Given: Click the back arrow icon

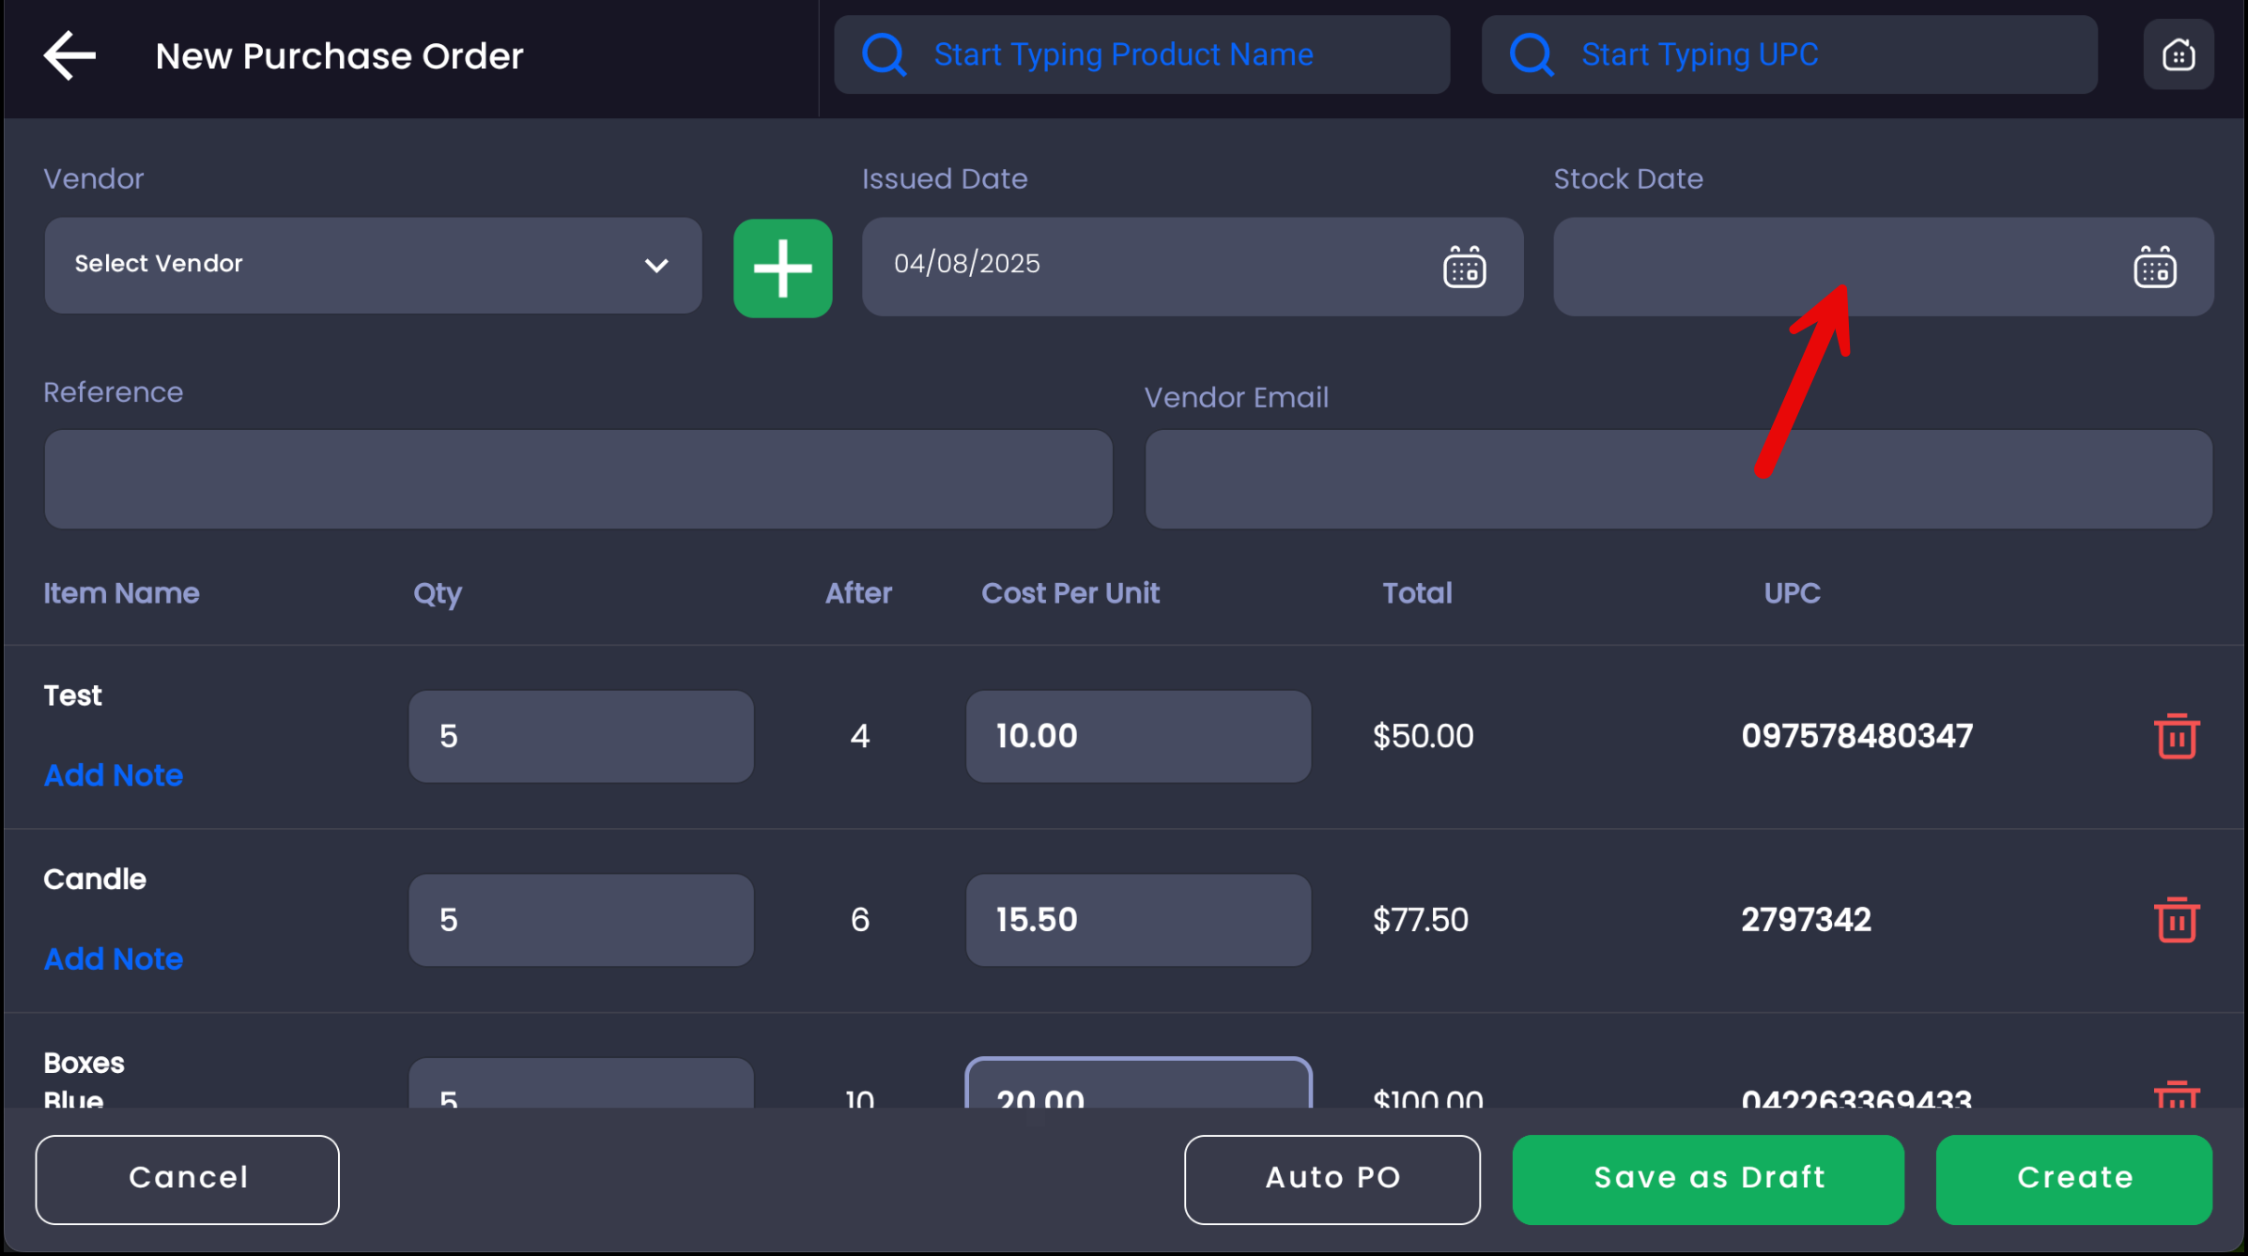Looking at the screenshot, I should click(69, 55).
